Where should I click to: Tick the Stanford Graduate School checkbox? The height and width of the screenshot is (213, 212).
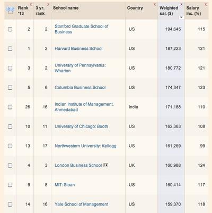tap(10, 29)
